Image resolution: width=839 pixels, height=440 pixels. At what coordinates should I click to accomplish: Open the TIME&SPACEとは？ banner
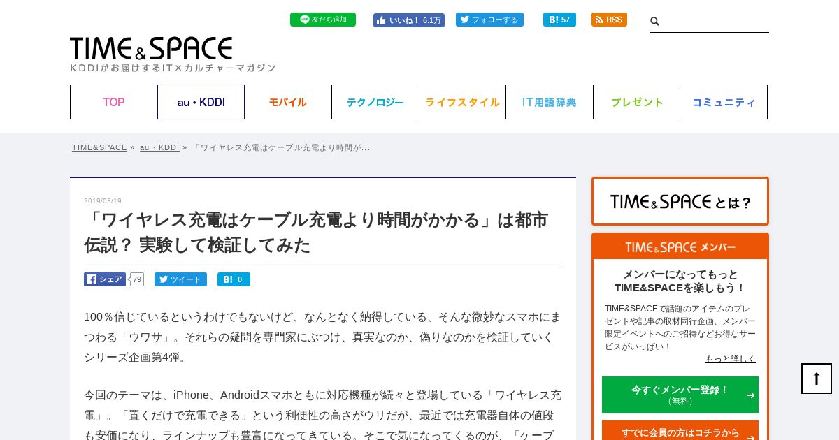[x=680, y=201]
